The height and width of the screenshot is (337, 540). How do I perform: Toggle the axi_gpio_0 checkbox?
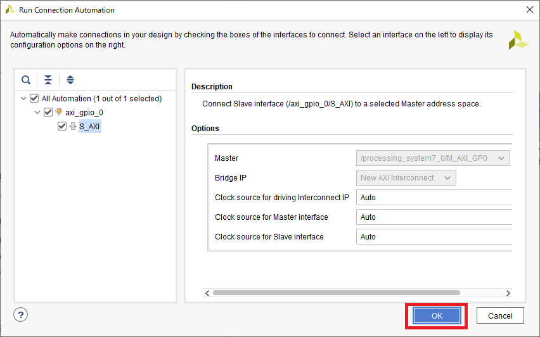(x=48, y=112)
